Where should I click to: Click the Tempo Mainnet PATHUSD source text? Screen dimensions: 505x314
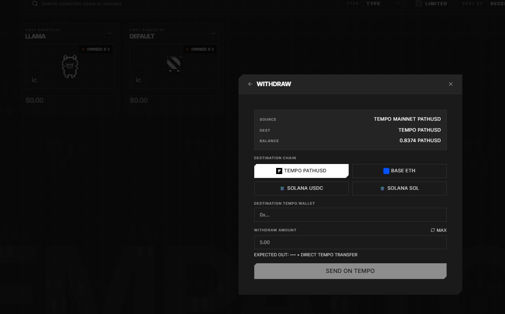tap(407, 119)
